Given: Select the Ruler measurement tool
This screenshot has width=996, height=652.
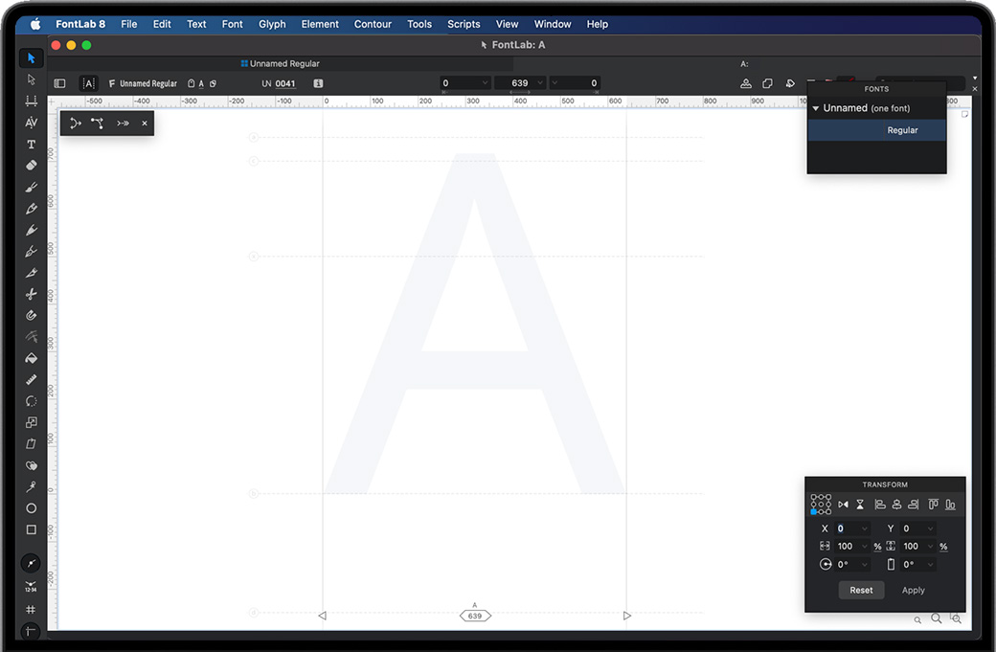Looking at the screenshot, I should tap(31, 380).
